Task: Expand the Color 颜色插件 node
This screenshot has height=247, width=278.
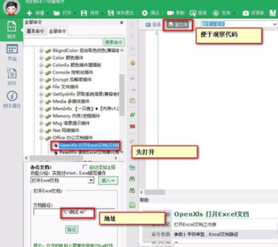Action: click(41, 58)
